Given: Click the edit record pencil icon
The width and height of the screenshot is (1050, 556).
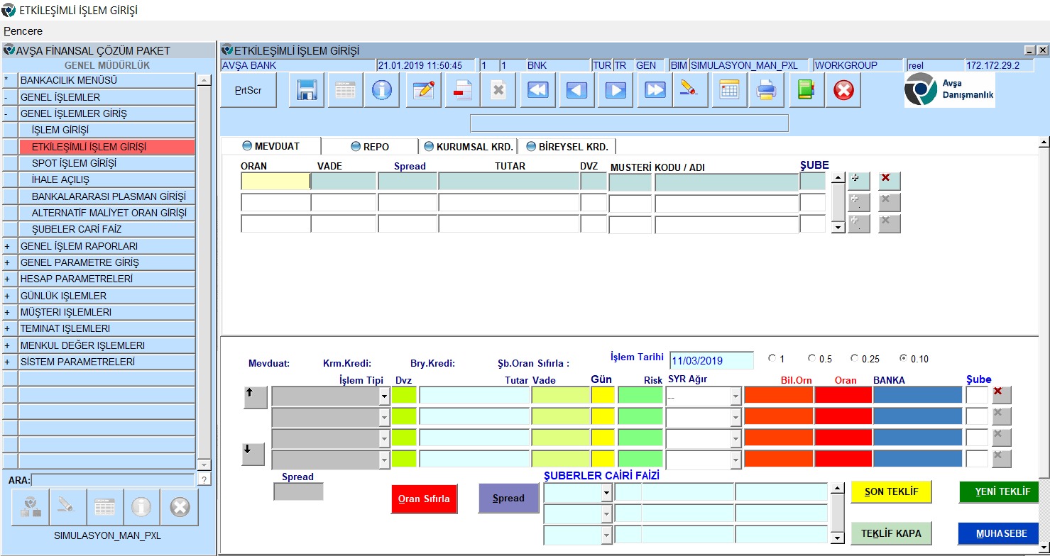Looking at the screenshot, I should click(x=423, y=90).
